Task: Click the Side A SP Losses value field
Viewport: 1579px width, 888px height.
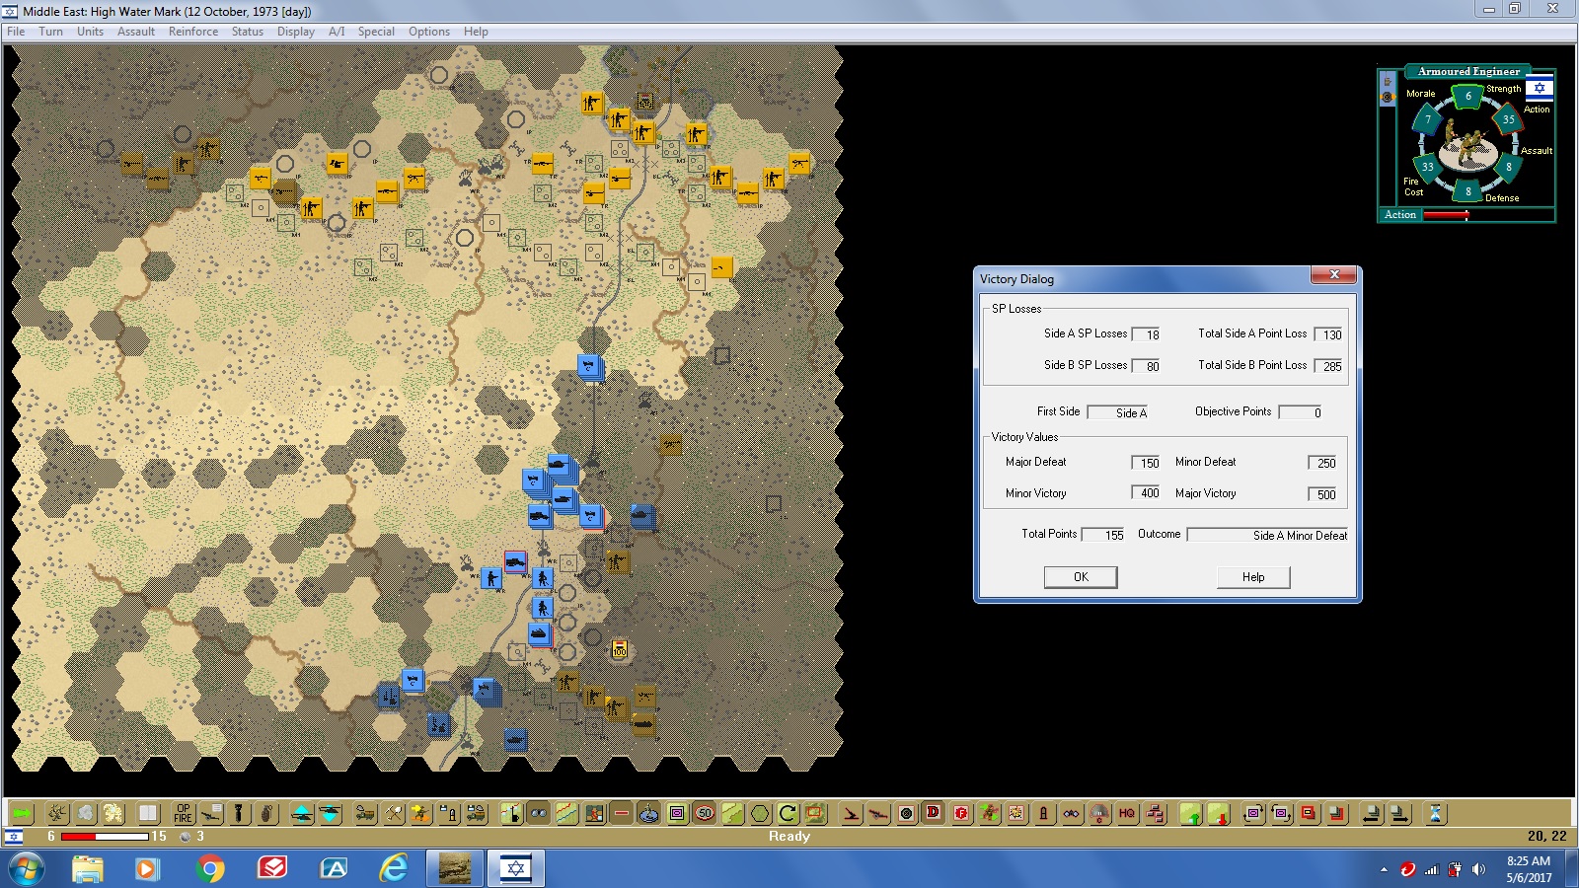Action: click(x=1147, y=334)
